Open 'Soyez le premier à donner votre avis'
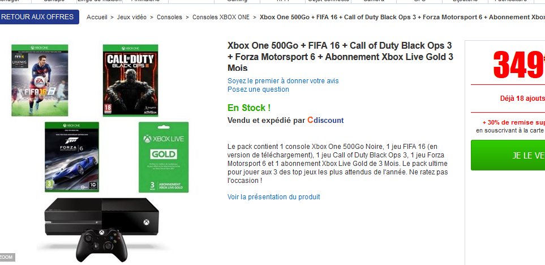The height and width of the screenshot is (265, 545). pos(283,80)
